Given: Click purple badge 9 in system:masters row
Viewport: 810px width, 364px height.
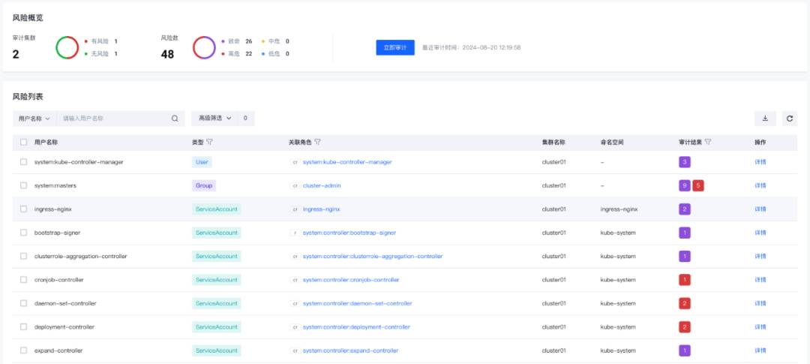Looking at the screenshot, I should click(685, 185).
